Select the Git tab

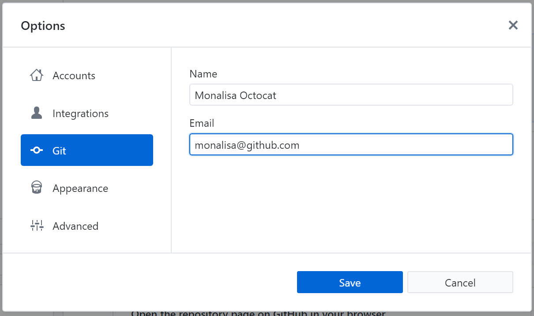(87, 150)
